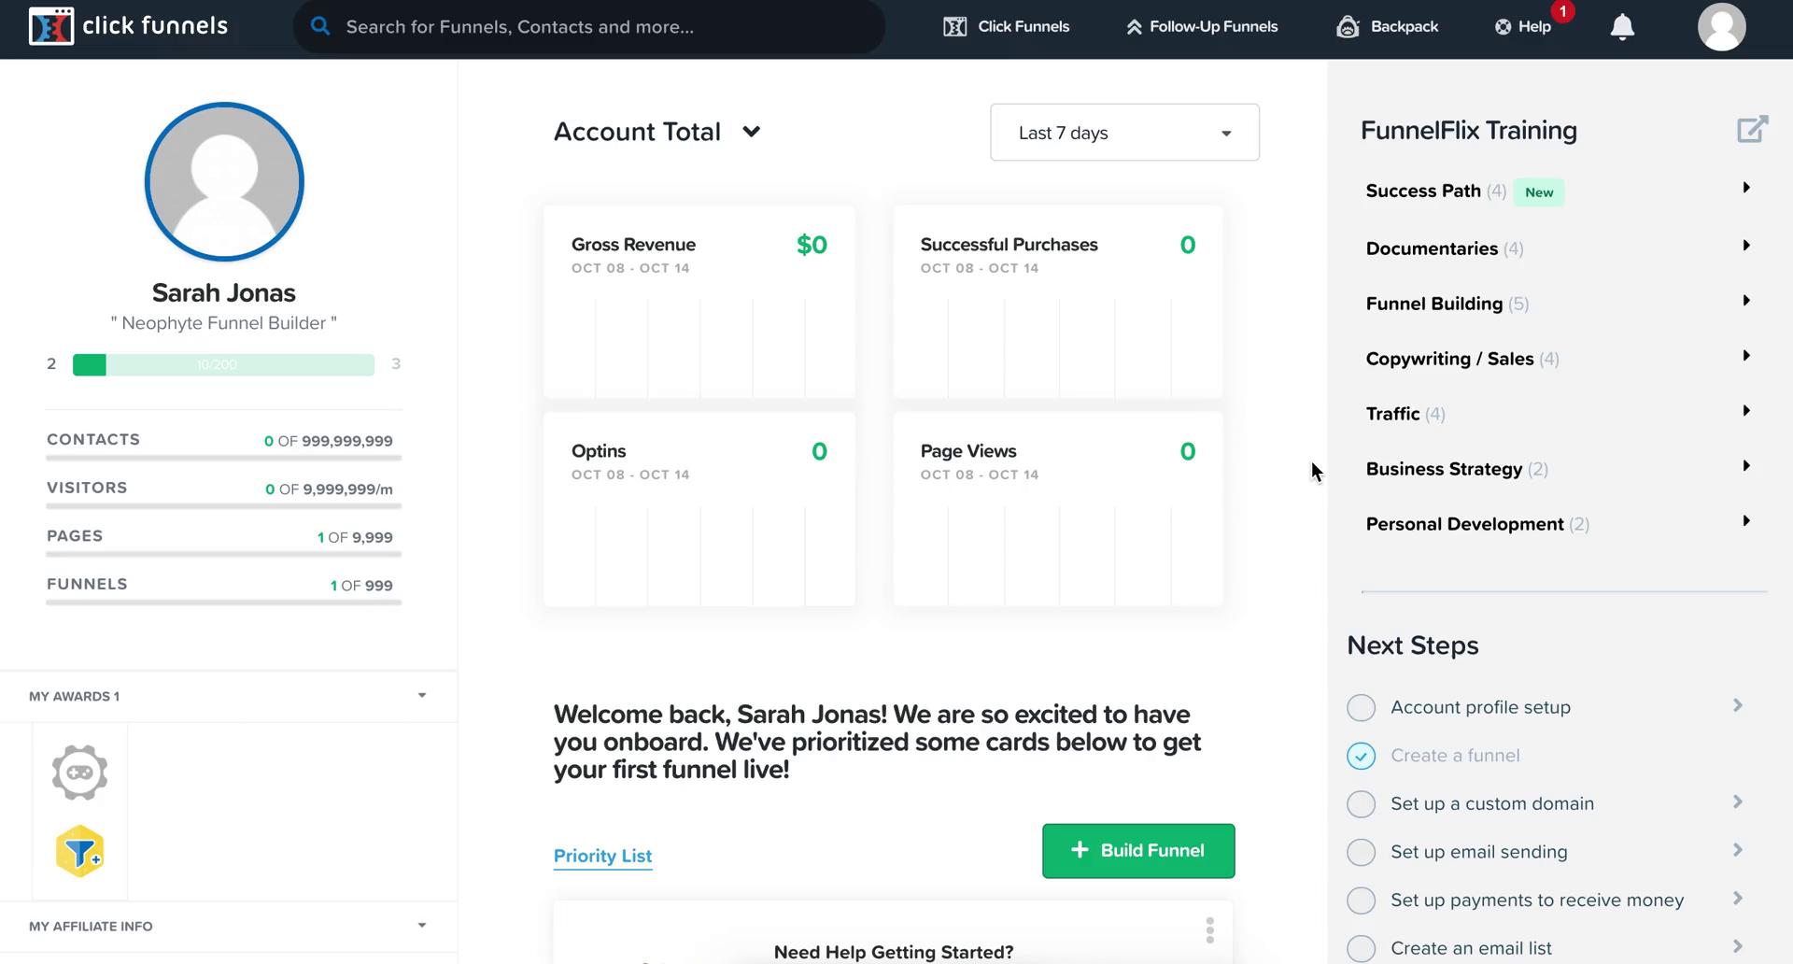Open the Page Views card

click(1058, 509)
